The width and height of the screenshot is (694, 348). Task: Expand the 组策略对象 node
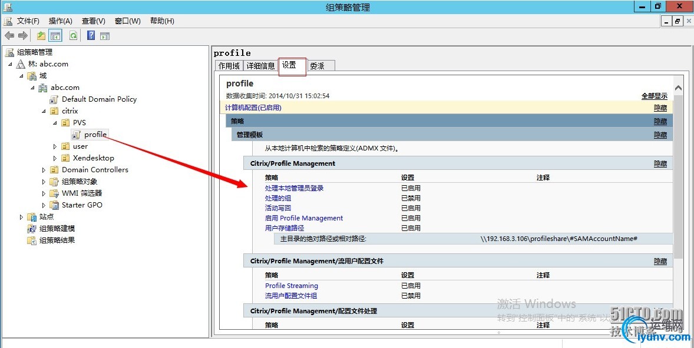(44, 182)
